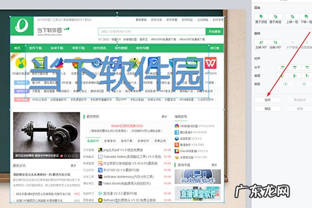Click the greyed 取消组合 ungroup button
Screen dimensions: 312x208
[x=299, y=100]
